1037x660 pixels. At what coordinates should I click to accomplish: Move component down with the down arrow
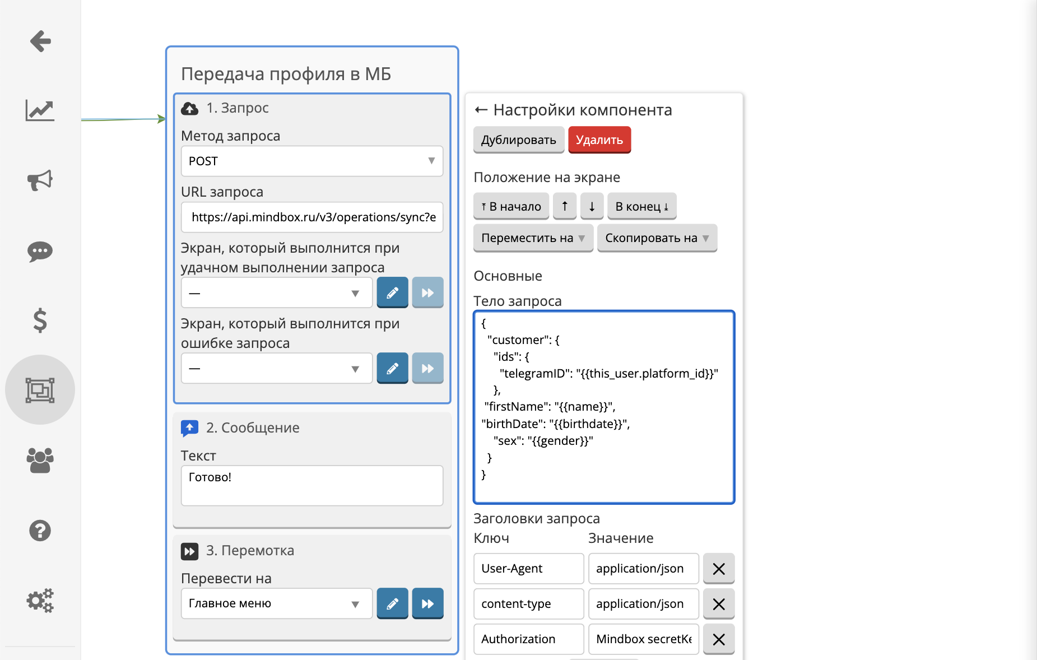tap(592, 206)
